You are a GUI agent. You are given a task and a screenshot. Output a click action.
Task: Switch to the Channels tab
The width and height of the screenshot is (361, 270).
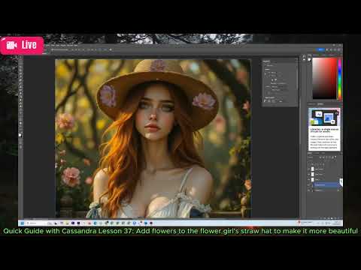[317, 153]
